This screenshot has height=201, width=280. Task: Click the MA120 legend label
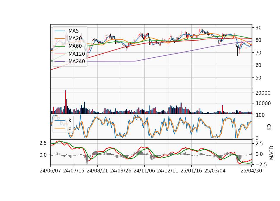(x=77, y=54)
